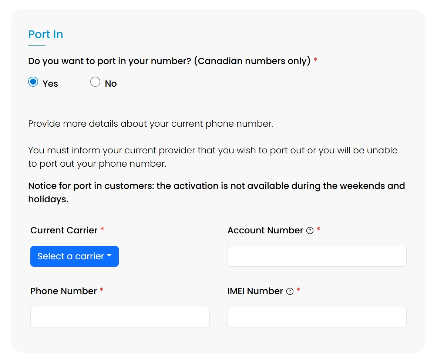Click the IMEI Number field label

(x=255, y=291)
